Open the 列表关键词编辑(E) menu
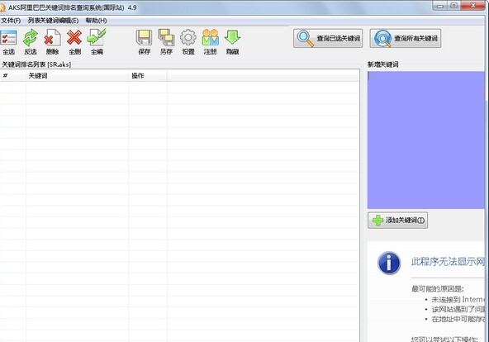The height and width of the screenshot is (342, 489). (x=53, y=21)
